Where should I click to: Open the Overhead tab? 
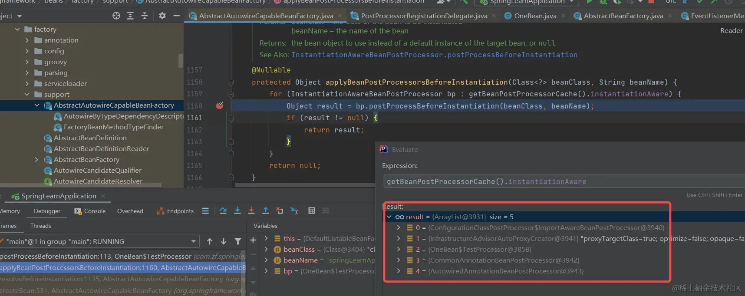pyautogui.click(x=130, y=211)
